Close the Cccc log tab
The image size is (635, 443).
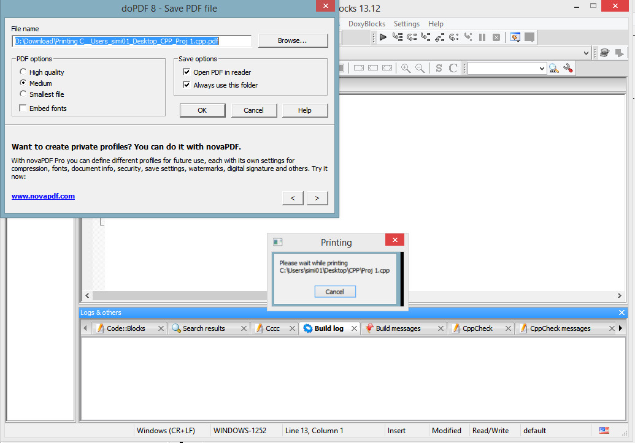[x=292, y=328]
